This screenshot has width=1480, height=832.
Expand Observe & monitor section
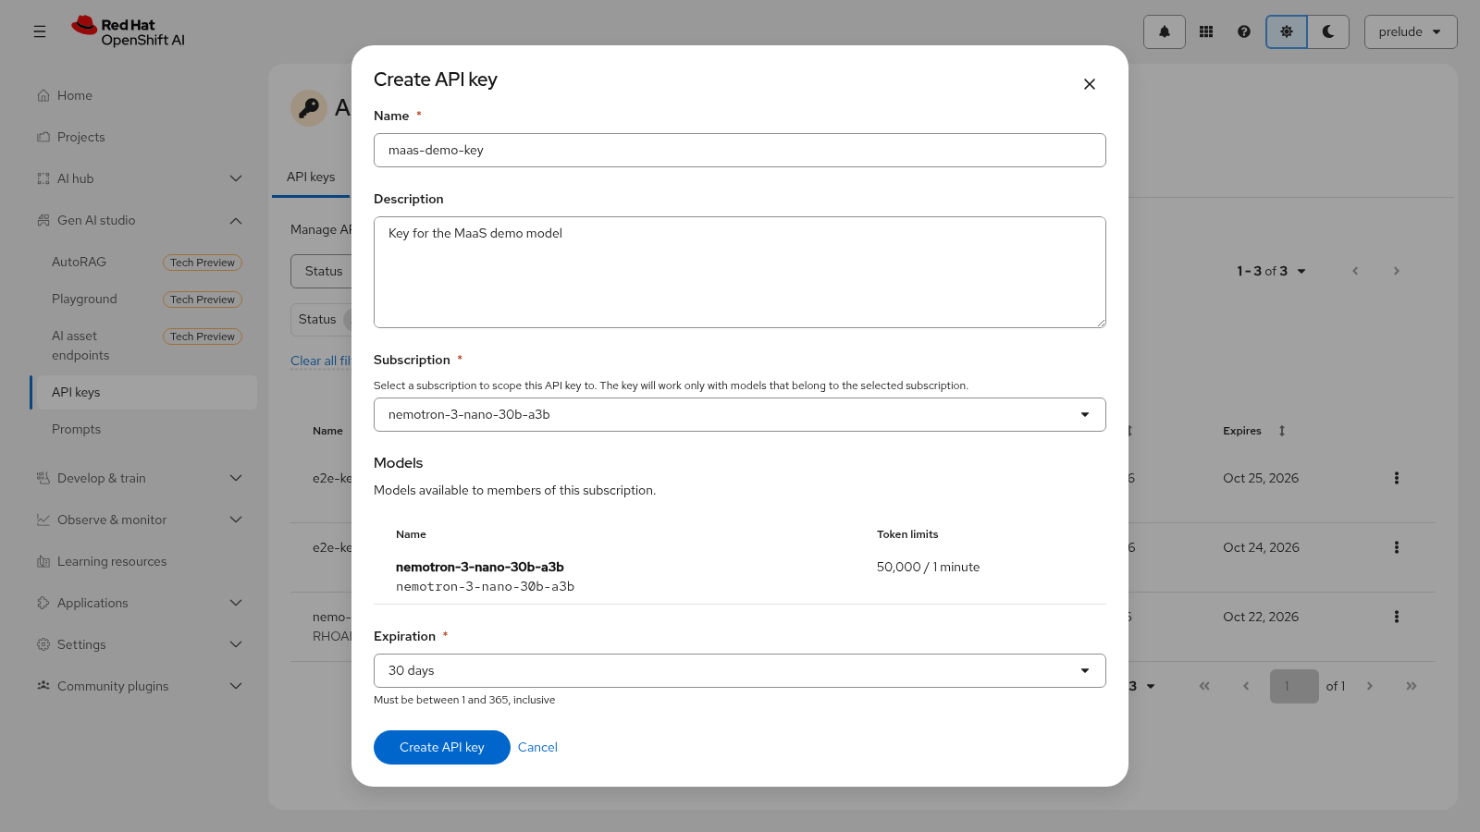(143, 520)
